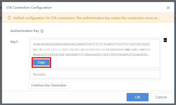Screen dimensions: 176x105
Task: Click the dialog footer left of OK
Action: pyautogui.click(x=64, y=97)
